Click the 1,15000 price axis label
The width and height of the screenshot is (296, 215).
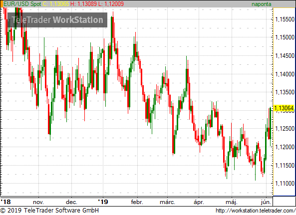[x=285, y=37]
